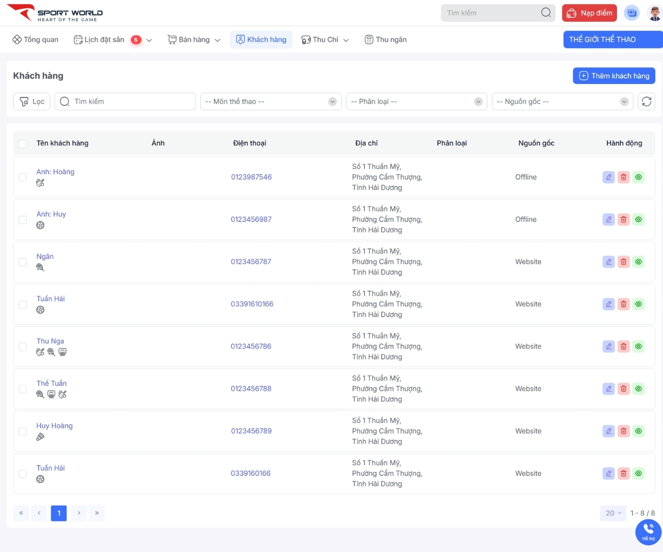Open the Môn thể thao dropdown
This screenshot has width=663, height=552.
click(271, 102)
